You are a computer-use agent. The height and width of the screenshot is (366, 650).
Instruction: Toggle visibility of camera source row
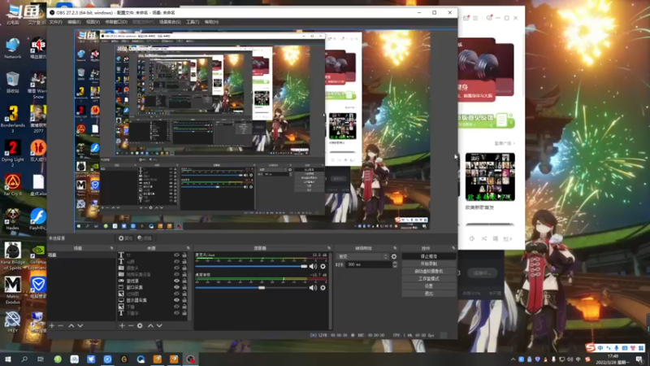click(177, 268)
